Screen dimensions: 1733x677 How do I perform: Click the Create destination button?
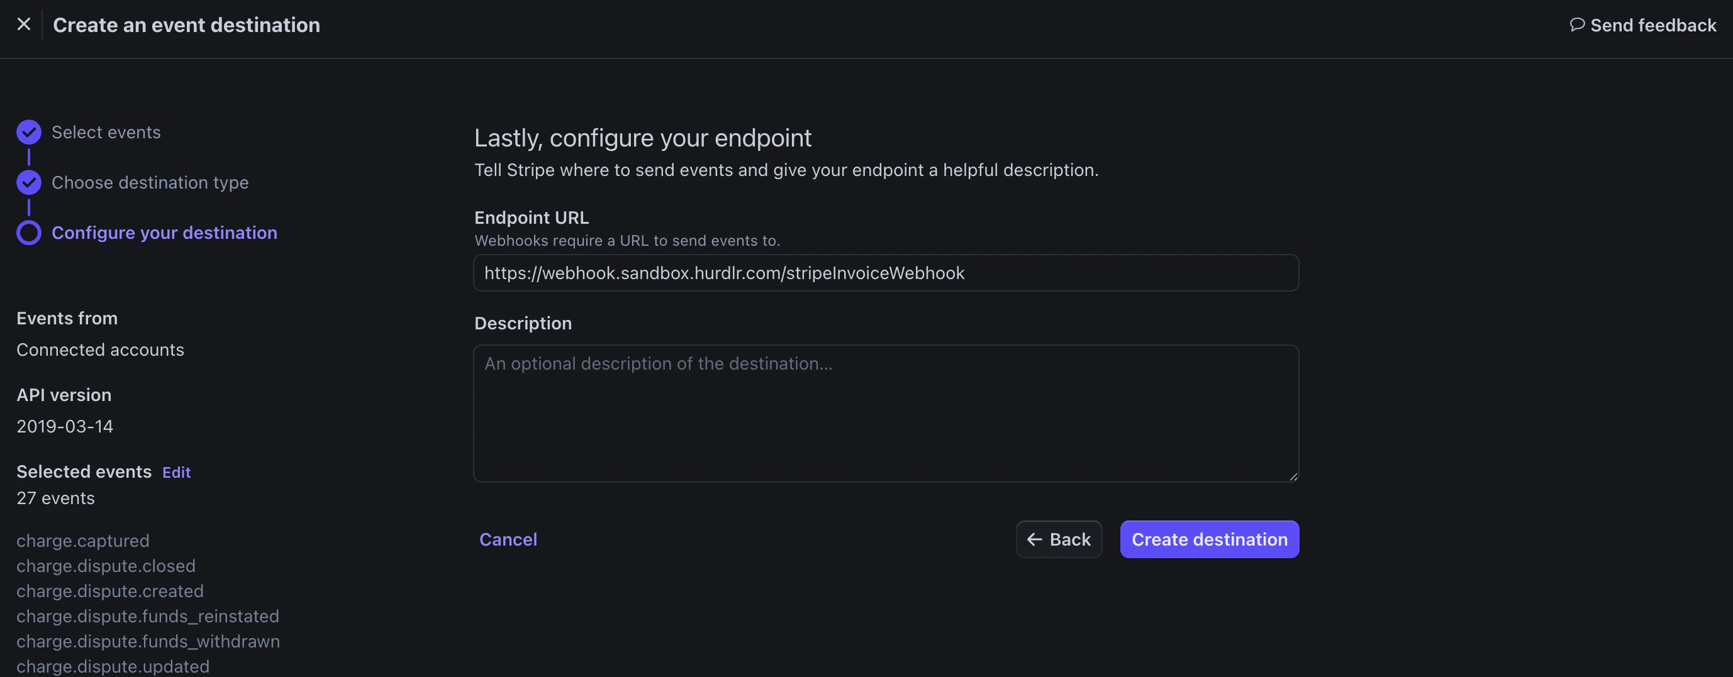tap(1209, 539)
